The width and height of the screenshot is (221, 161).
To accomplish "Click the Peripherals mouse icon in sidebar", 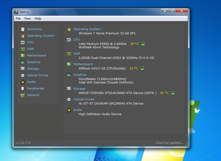I will click(22, 88).
